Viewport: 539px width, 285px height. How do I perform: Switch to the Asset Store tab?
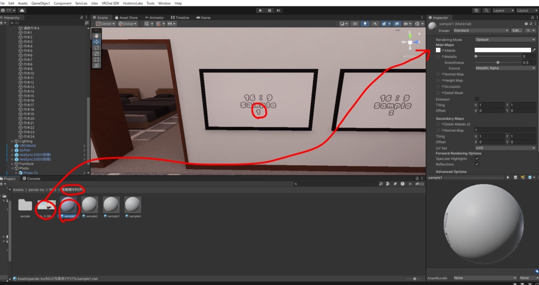pyautogui.click(x=126, y=17)
